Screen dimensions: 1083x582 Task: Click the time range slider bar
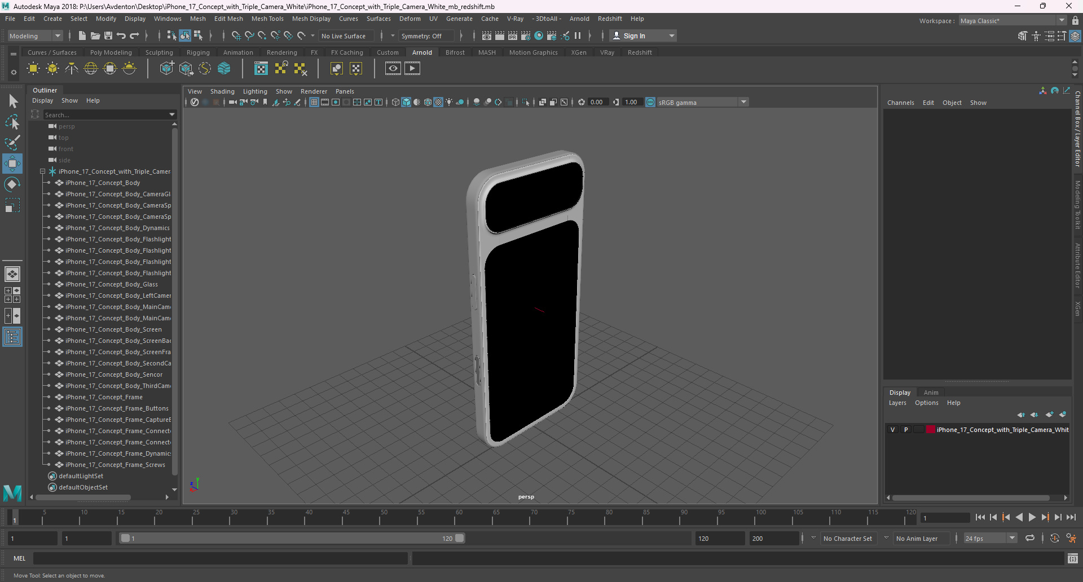pyautogui.click(x=292, y=538)
